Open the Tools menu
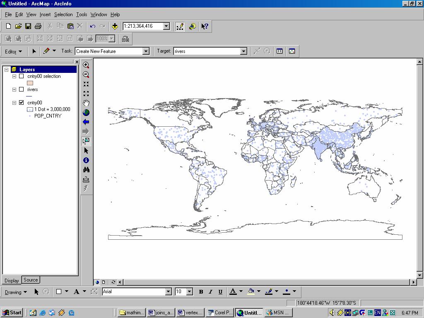 pos(82,14)
